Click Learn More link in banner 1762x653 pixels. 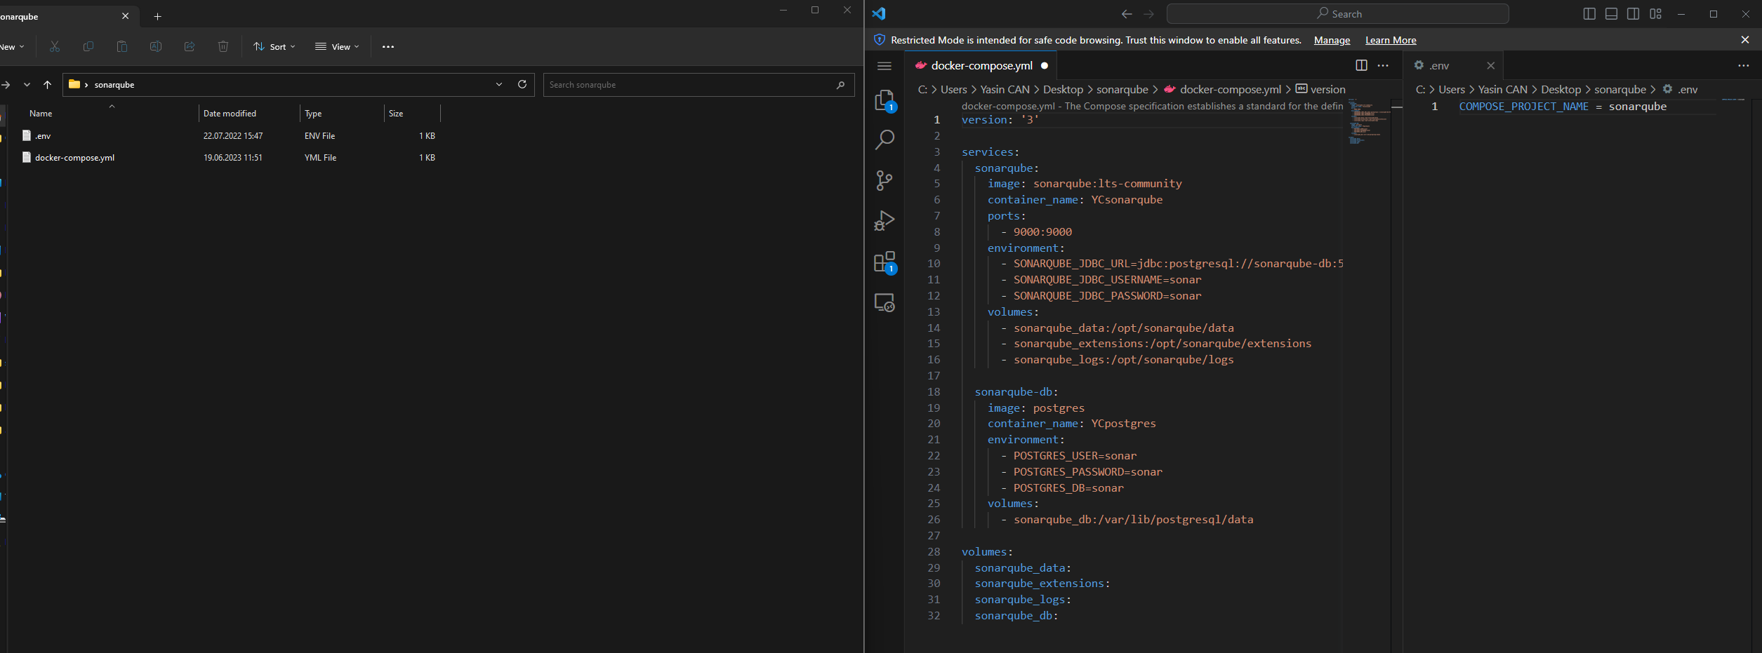pyautogui.click(x=1391, y=40)
